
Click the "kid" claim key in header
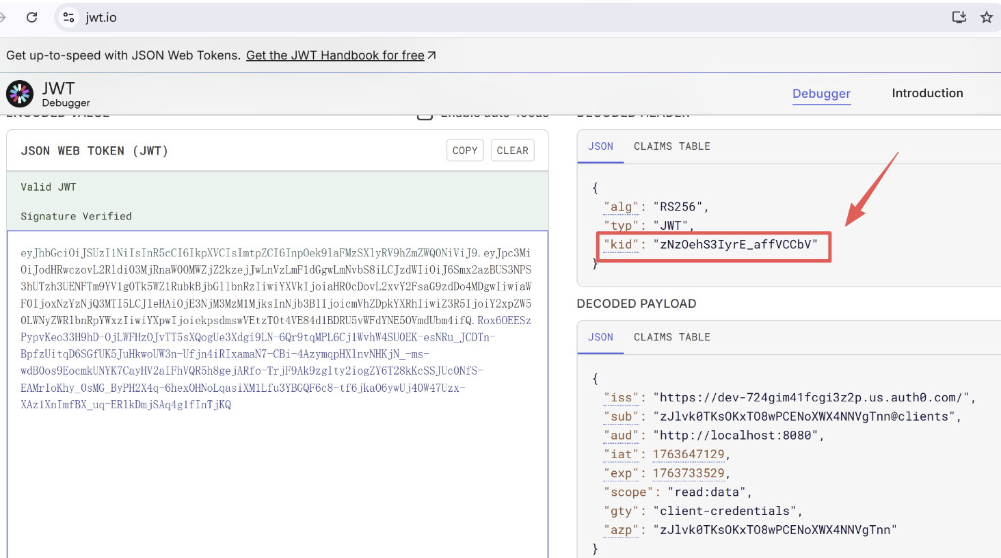point(621,245)
